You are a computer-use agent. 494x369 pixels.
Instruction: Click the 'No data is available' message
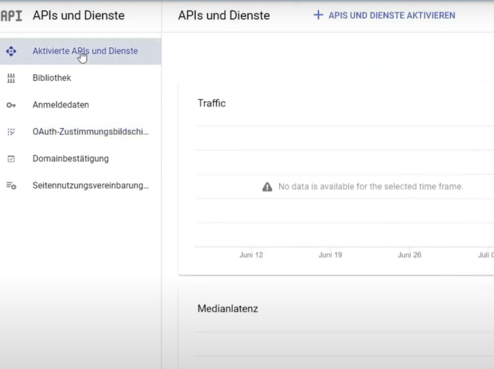pos(370,187)
